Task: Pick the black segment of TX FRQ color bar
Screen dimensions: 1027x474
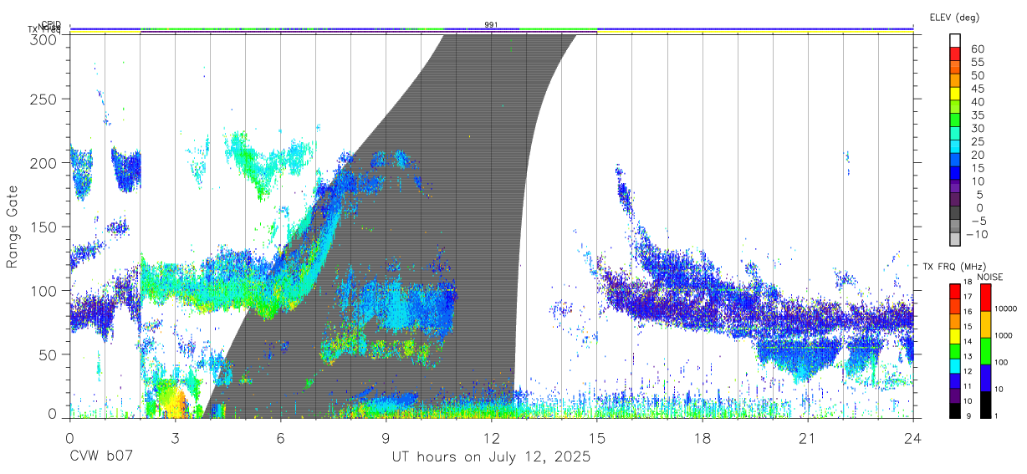Action: 955,410
